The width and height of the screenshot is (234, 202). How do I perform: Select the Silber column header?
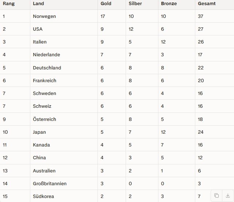point(135,4)
